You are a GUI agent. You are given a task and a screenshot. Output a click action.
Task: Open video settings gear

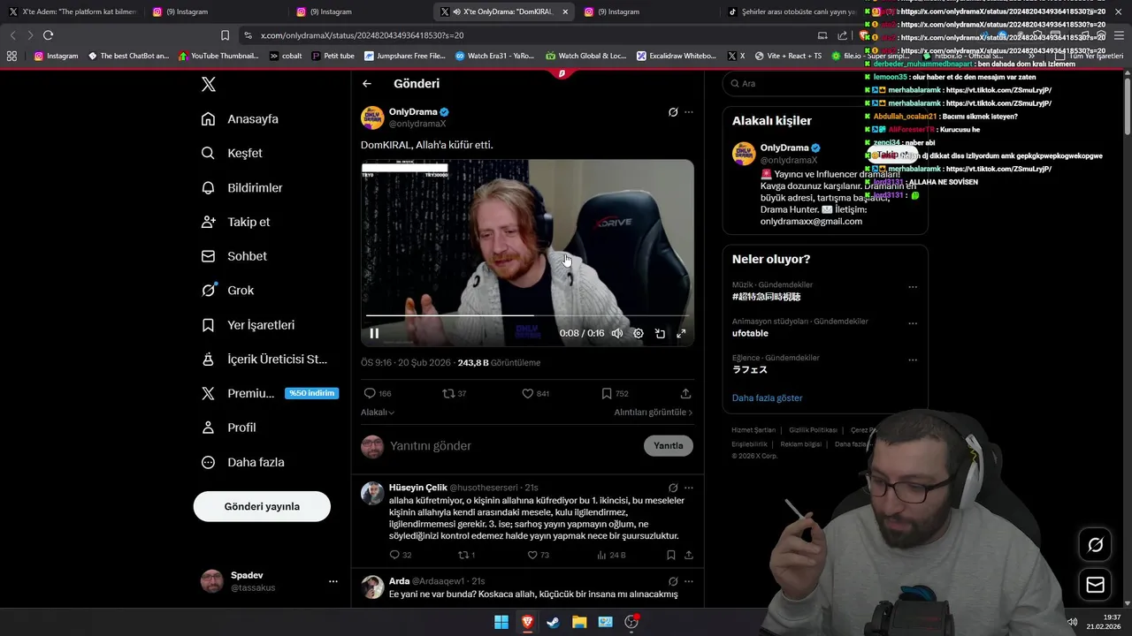pyautogui.click(x=639, y=333)
